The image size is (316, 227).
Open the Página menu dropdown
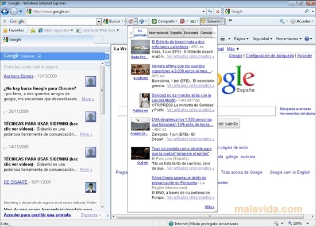[241, 38]
